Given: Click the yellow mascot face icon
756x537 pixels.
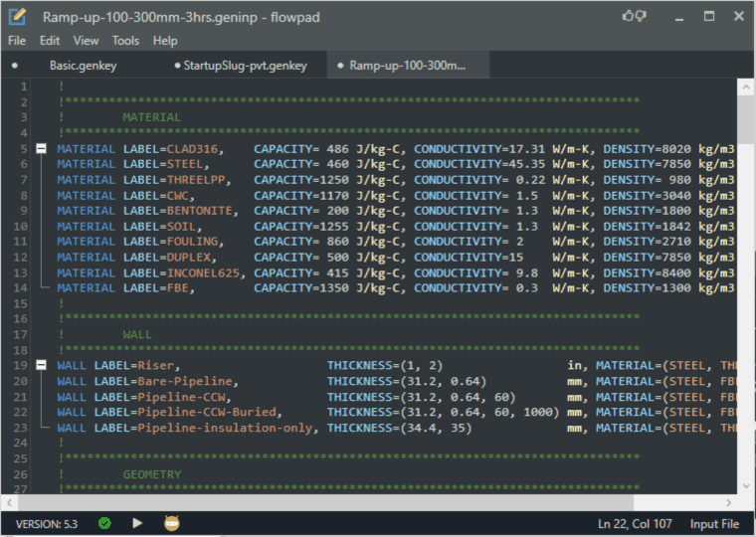Looking at the screenshot, I should [x=171, y=522].
